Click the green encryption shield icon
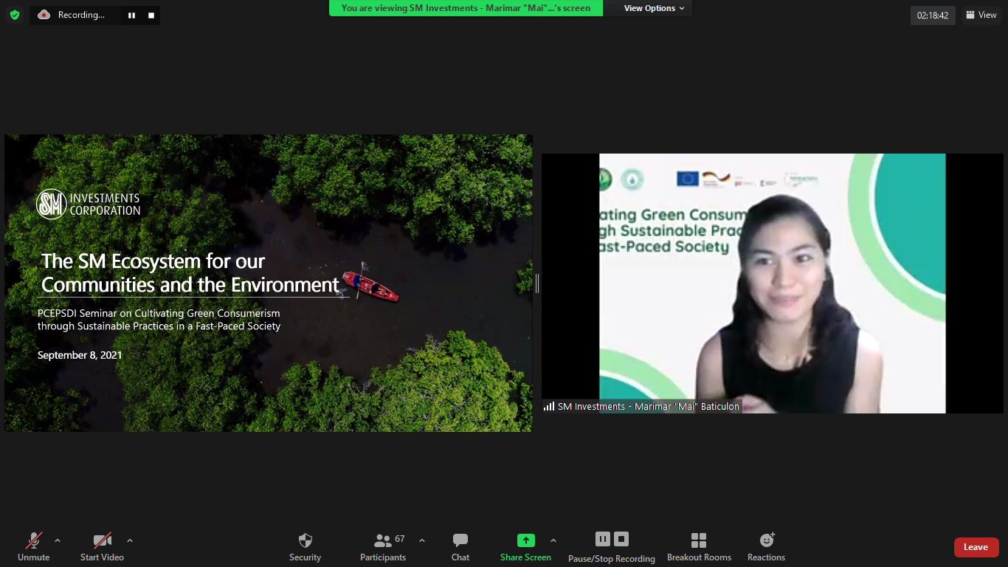 15,15
